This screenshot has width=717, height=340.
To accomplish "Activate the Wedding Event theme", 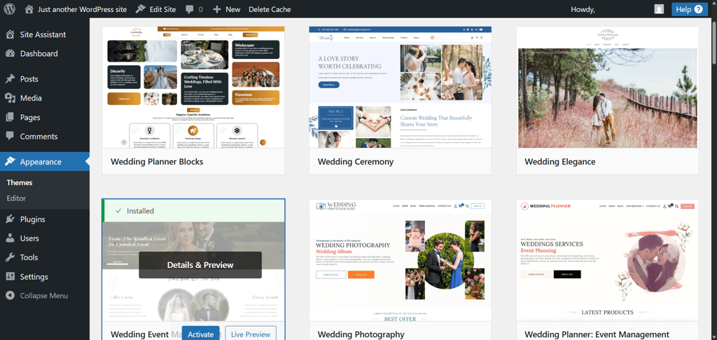I will point(201,334).
